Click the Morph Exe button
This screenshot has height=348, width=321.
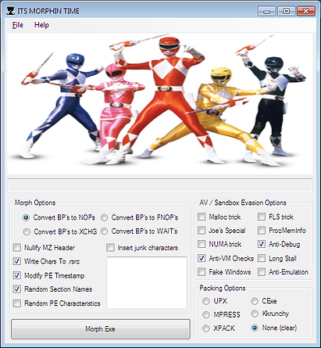101,329
